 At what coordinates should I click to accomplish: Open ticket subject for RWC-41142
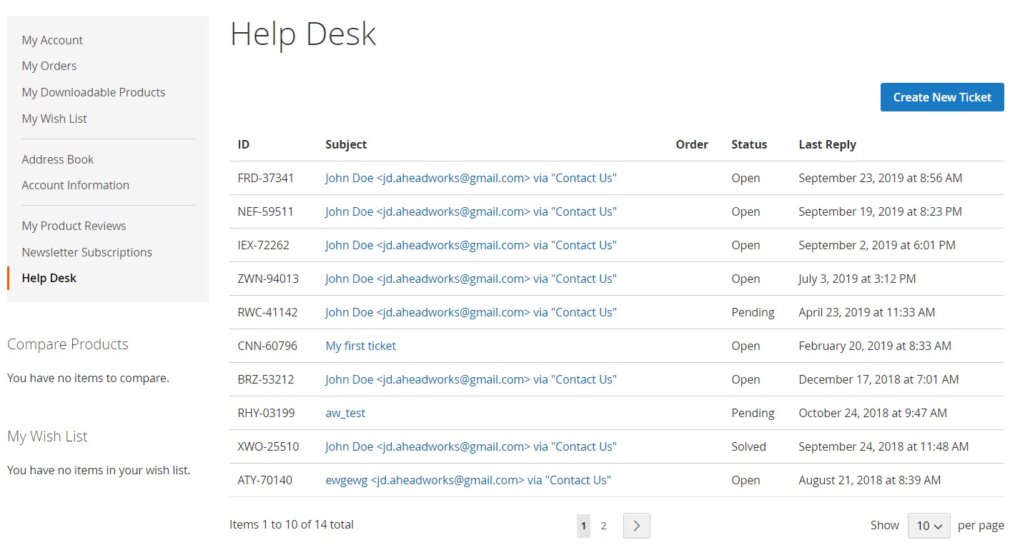coord(471,312)
